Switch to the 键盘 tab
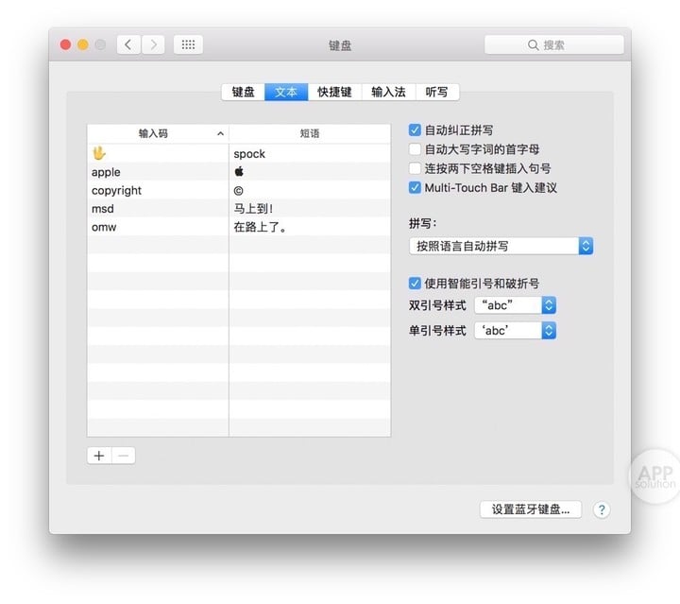 click(x=244, y=92)
